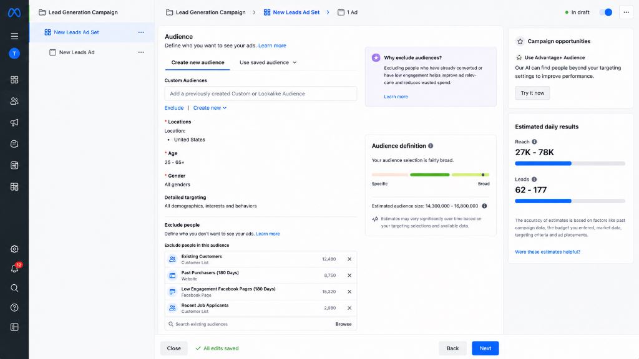Open the megaphone ads icon in sidebar

click(14, 123)
